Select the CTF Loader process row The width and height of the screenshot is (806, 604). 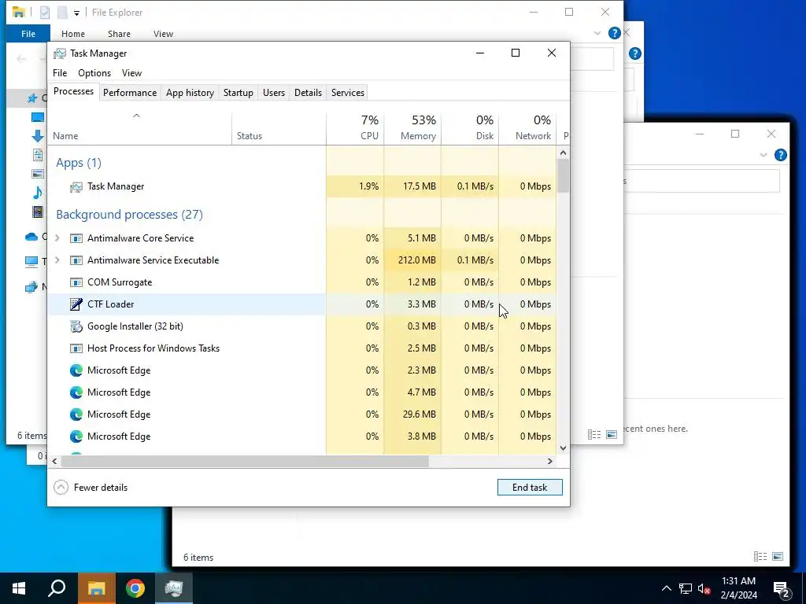(301, 304)
